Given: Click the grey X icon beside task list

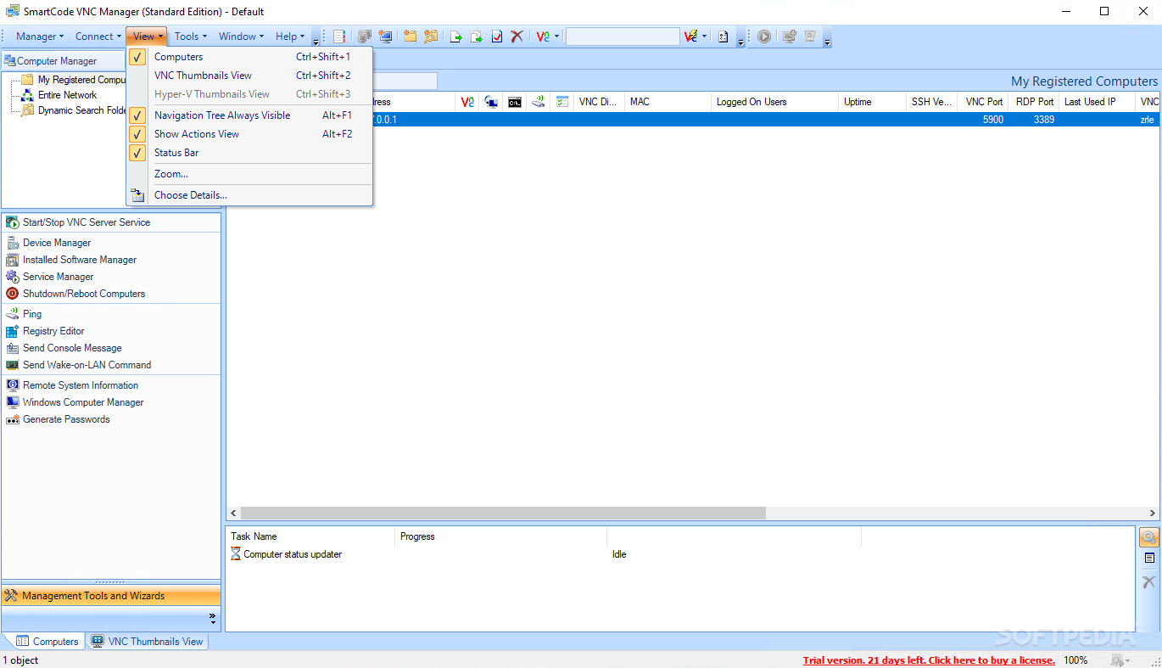Looking at the screenshot, I should (1149, 581).
